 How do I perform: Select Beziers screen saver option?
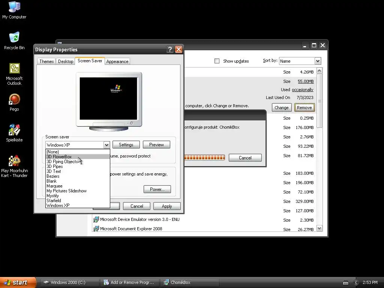pos(78,176)
